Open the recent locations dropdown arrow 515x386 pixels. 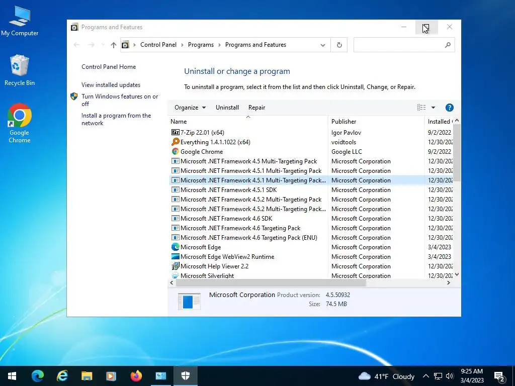tap(103, 45)
